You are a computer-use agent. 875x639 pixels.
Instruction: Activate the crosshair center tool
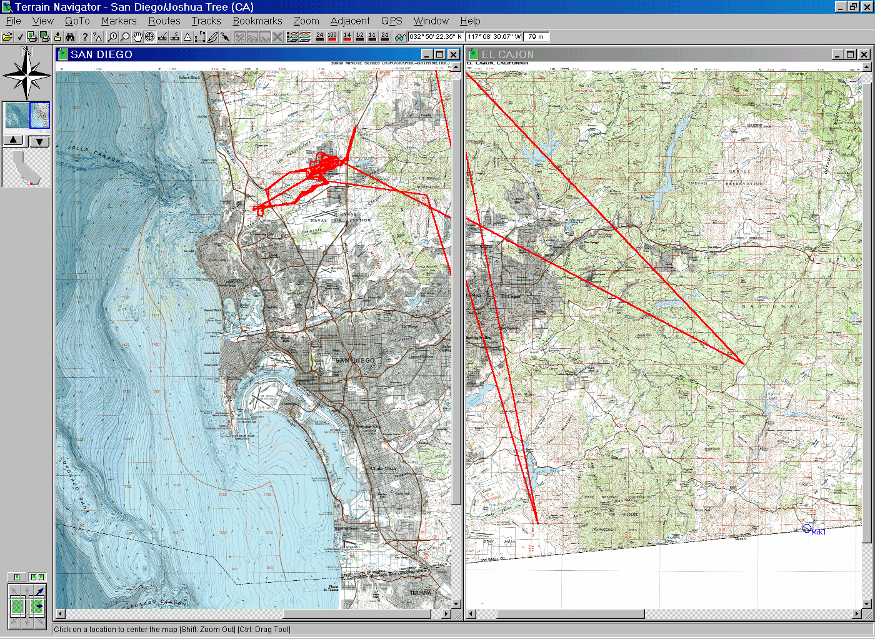click(x=150, y=37)
